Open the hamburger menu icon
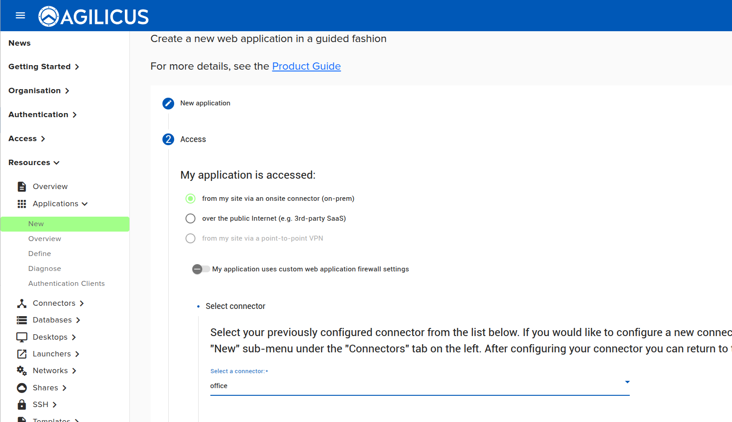732x422 pixels. 20,16
